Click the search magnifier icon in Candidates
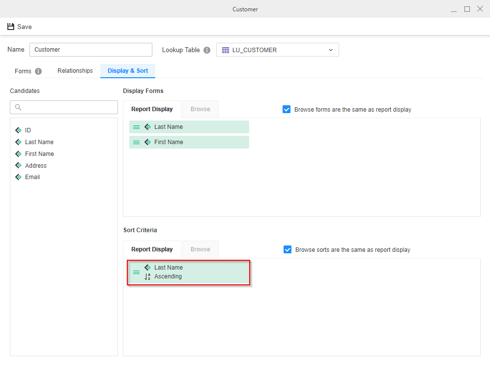Image resolution: width=490 pixels, height=366 pixels. [x=18, y=107]
